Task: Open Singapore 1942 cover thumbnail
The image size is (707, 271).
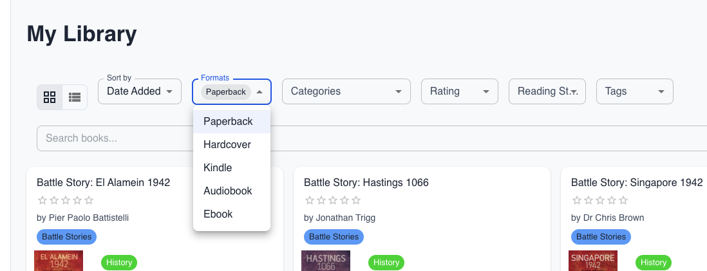Action: (x=593, y=261)
